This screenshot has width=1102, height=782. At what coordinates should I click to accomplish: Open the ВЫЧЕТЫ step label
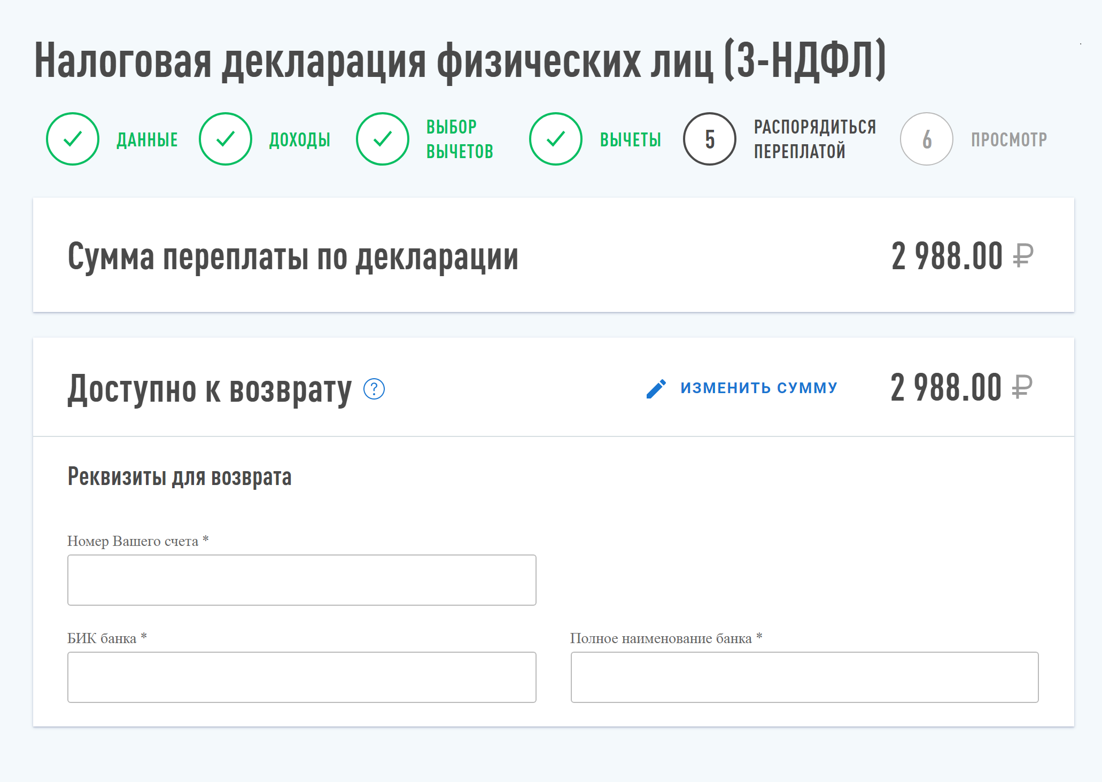(x=631, y=139)
